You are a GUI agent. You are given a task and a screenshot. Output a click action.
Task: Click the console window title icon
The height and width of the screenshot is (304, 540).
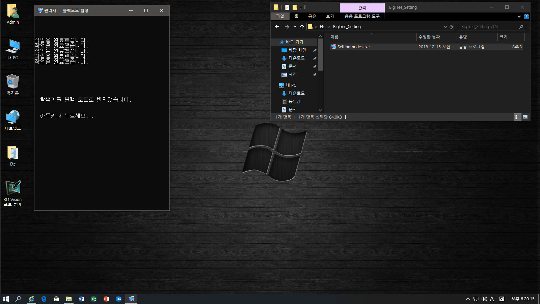tap(40, 10)
